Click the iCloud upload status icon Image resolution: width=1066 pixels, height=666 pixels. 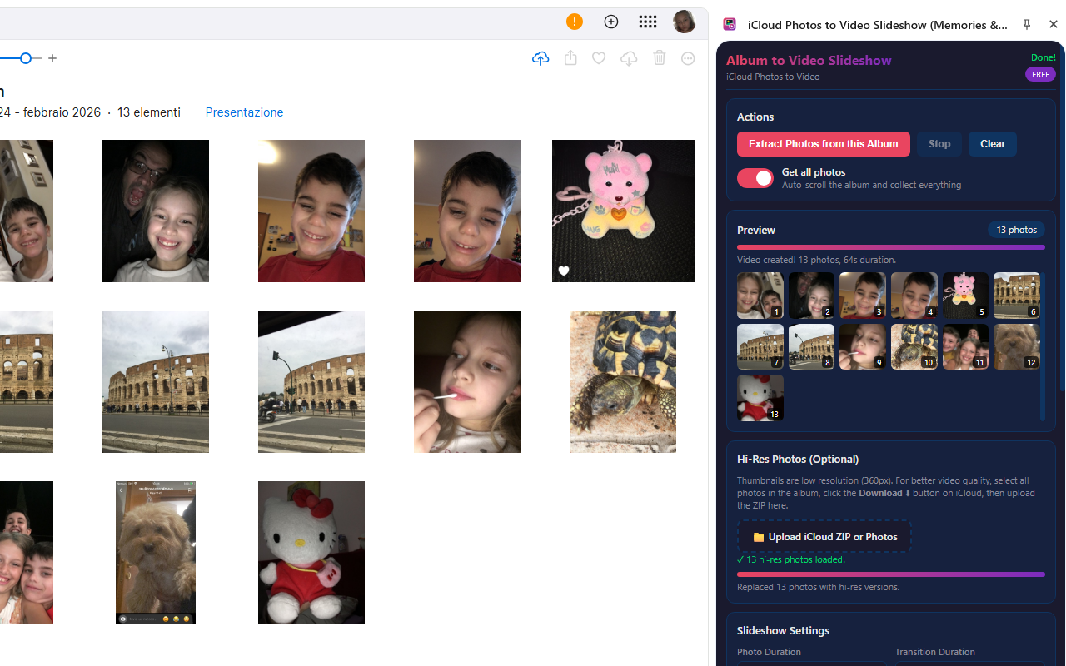[540, 58]
